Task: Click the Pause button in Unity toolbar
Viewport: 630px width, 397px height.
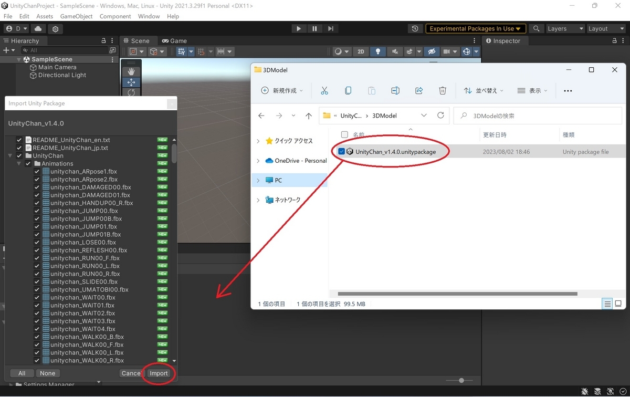Action: point(314,29)
